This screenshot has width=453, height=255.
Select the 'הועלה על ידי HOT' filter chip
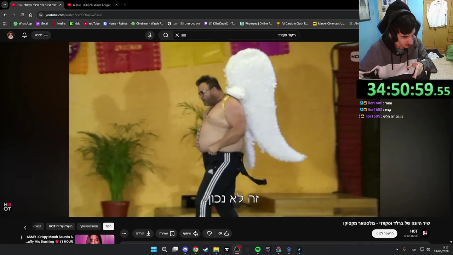click(x=61, y=226)
